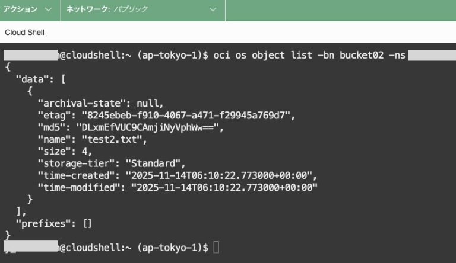Click the chevron next to アクション
The width and height of the screenshot is (456, 263).
click(48, 10)
